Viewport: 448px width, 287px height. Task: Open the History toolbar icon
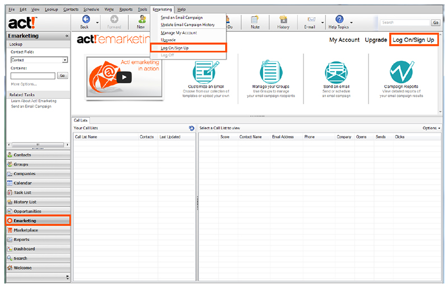pos(283,20)
